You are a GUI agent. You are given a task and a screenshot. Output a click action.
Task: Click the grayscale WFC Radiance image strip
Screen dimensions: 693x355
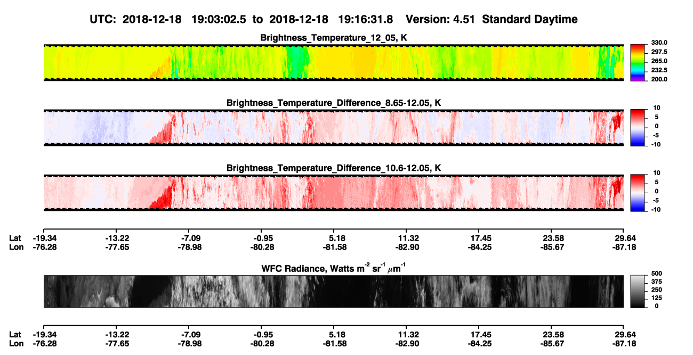click(x=334, y=291)
